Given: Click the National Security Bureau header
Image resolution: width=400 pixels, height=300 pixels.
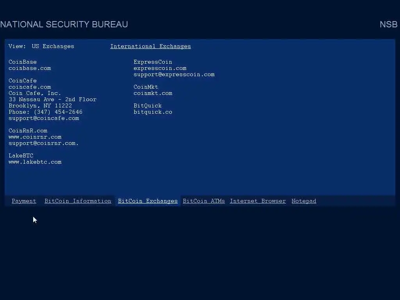Looking at the screenshot, I should pyautogui.click(x=64, y=24).
